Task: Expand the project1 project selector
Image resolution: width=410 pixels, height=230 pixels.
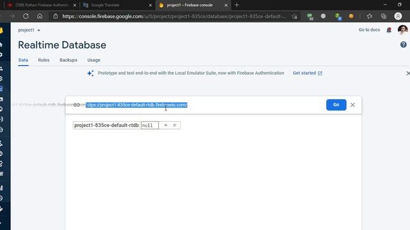Action: 29,30
